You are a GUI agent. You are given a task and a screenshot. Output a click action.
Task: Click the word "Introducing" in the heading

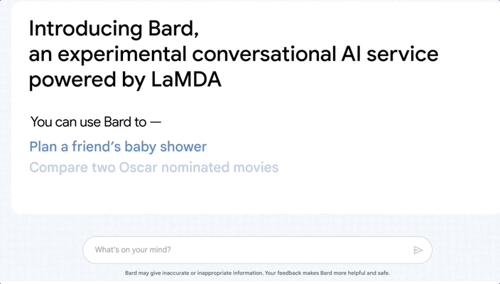click(x=85, y=28)
